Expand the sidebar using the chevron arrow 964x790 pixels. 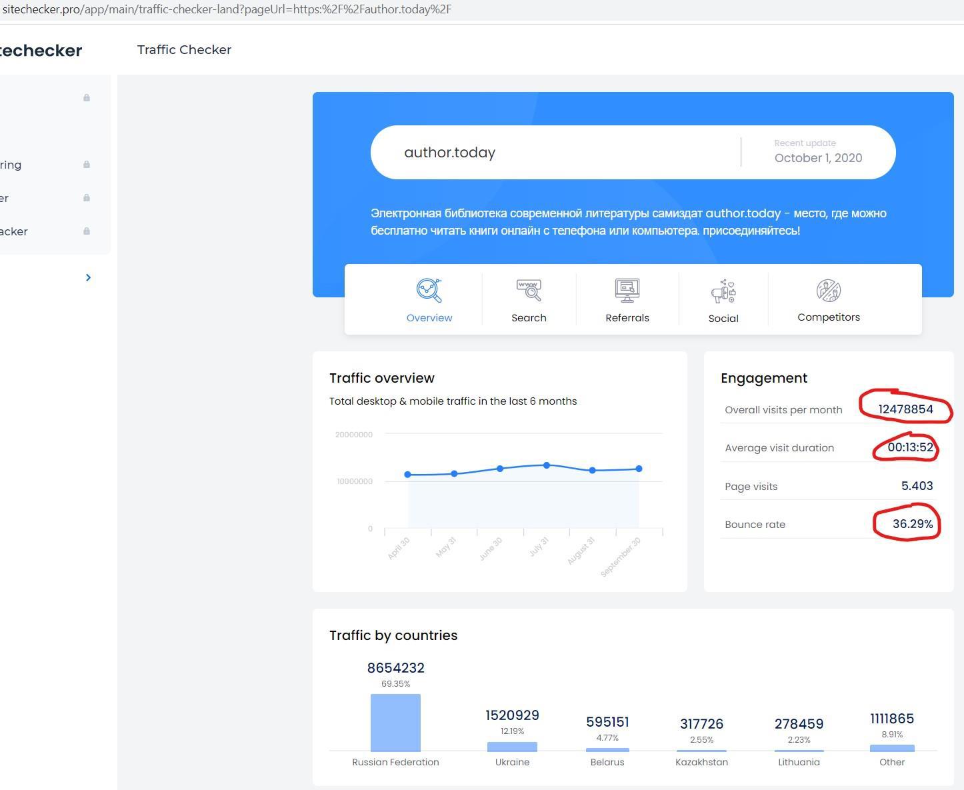coord(88,277)
